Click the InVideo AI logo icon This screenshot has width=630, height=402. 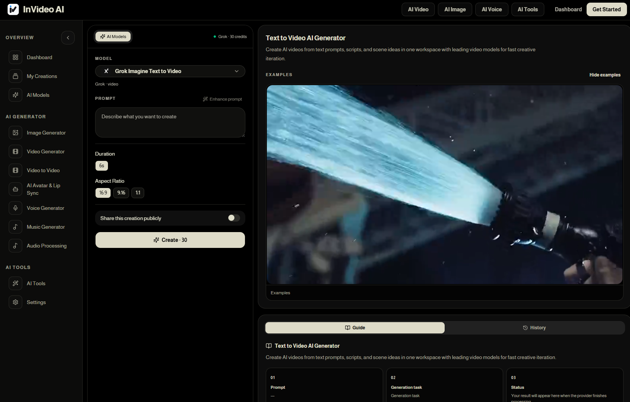(13, 9)
